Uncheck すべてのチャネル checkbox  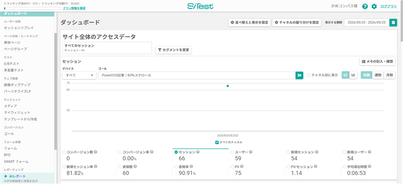tap(217, 142)
